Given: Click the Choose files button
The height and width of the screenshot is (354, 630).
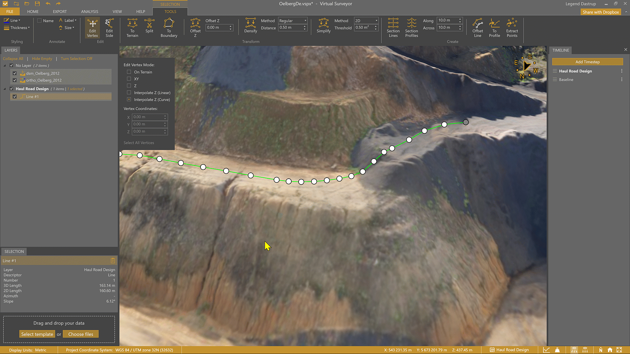Looking at the screenshot, I should [81, 334].
